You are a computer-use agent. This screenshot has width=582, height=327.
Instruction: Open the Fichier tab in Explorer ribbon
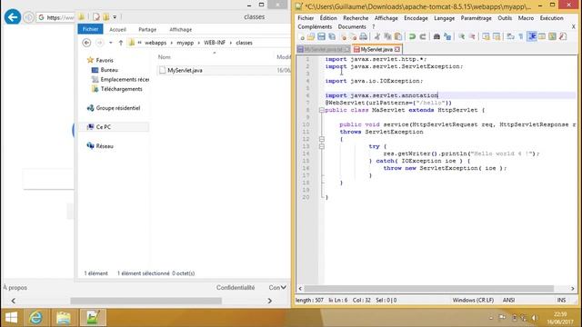point(90,29)
